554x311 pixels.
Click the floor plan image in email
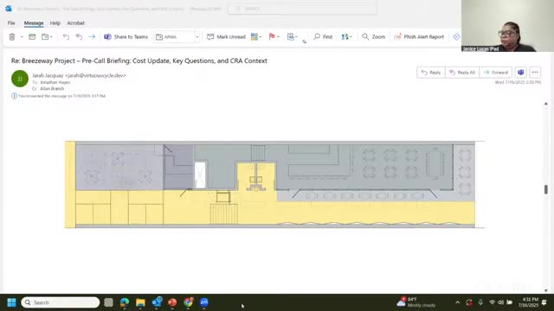click(274, 184)
